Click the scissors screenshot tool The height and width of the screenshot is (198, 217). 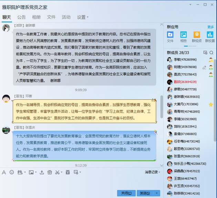tap(58, 172)
